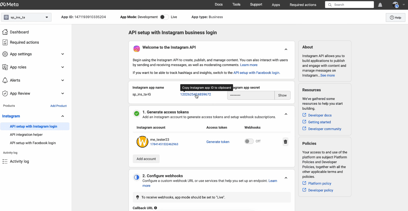Click the Required actions checklist icon
The image size is (408, 211).
5,42
